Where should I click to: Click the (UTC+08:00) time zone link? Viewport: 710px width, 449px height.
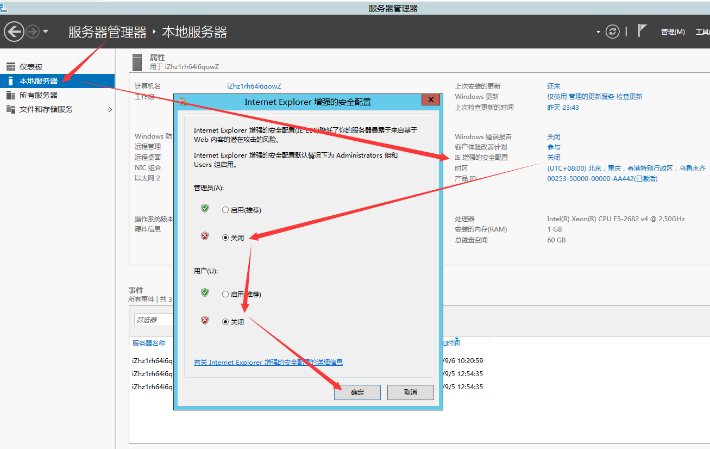click(x=626, y=169)
